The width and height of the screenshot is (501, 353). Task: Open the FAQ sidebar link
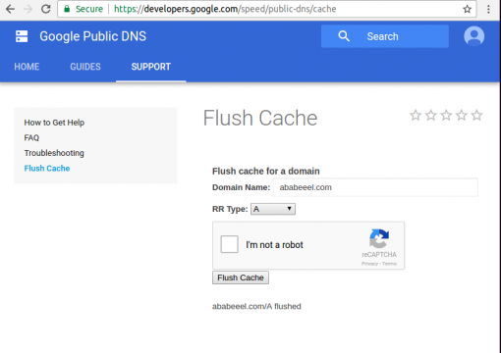coord(31,137)
